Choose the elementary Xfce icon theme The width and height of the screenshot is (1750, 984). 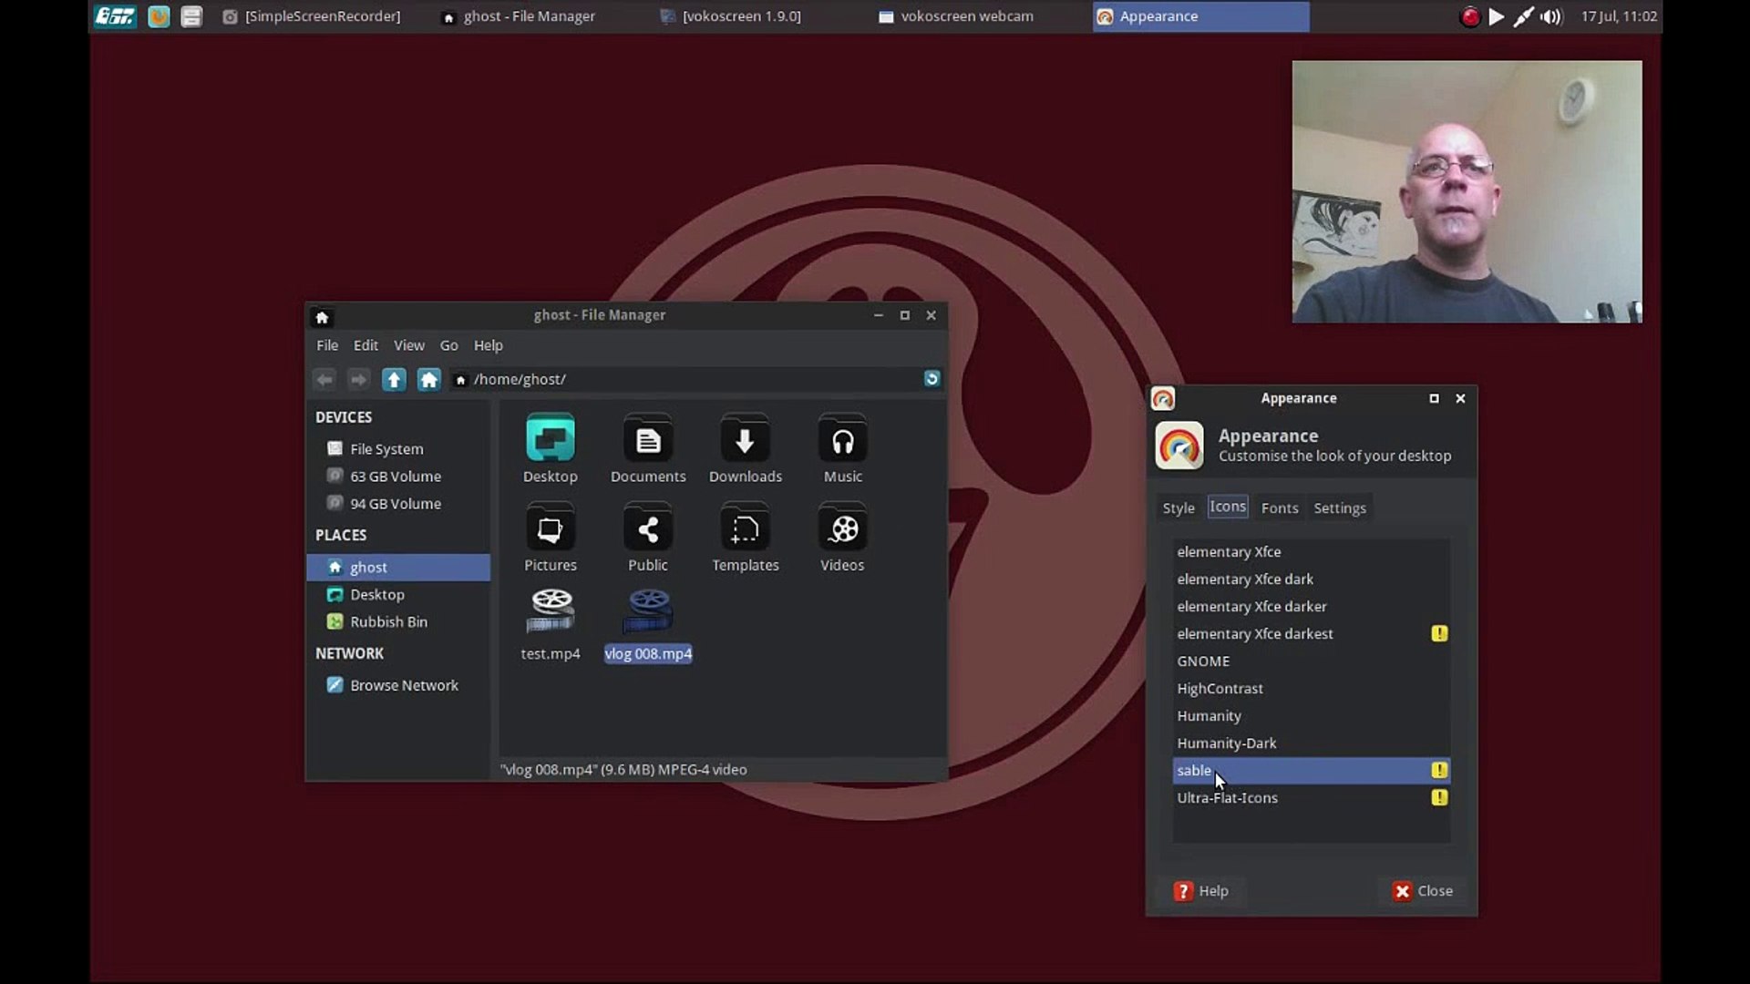[1311, 551]
